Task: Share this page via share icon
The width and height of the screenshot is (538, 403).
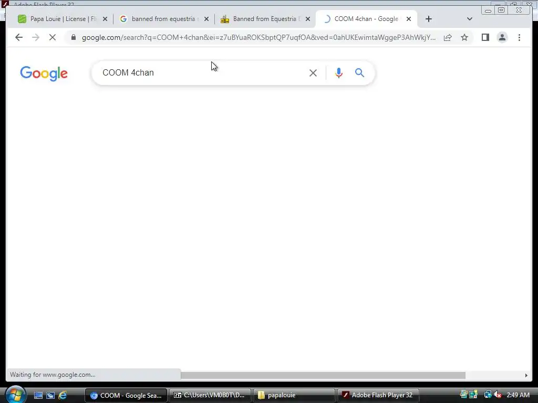Action: (448, 37)
